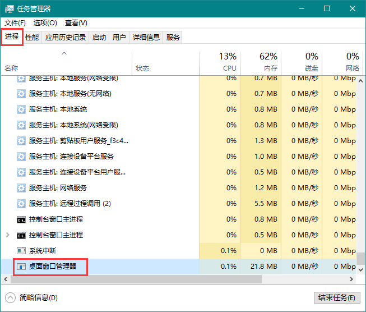Click the 1.3 MB memory value
The width and height of the screenshot is (366, 312).
[266, 141]
